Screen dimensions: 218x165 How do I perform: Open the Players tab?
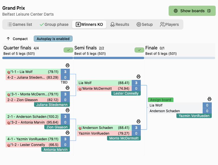169,24
